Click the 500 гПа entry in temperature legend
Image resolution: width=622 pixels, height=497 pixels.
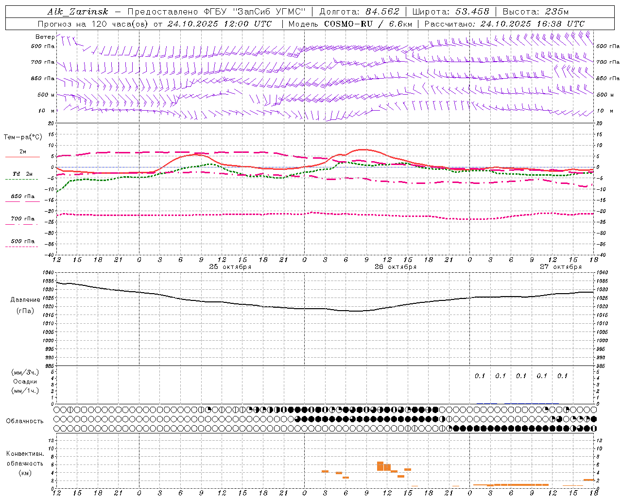(22, 243)
